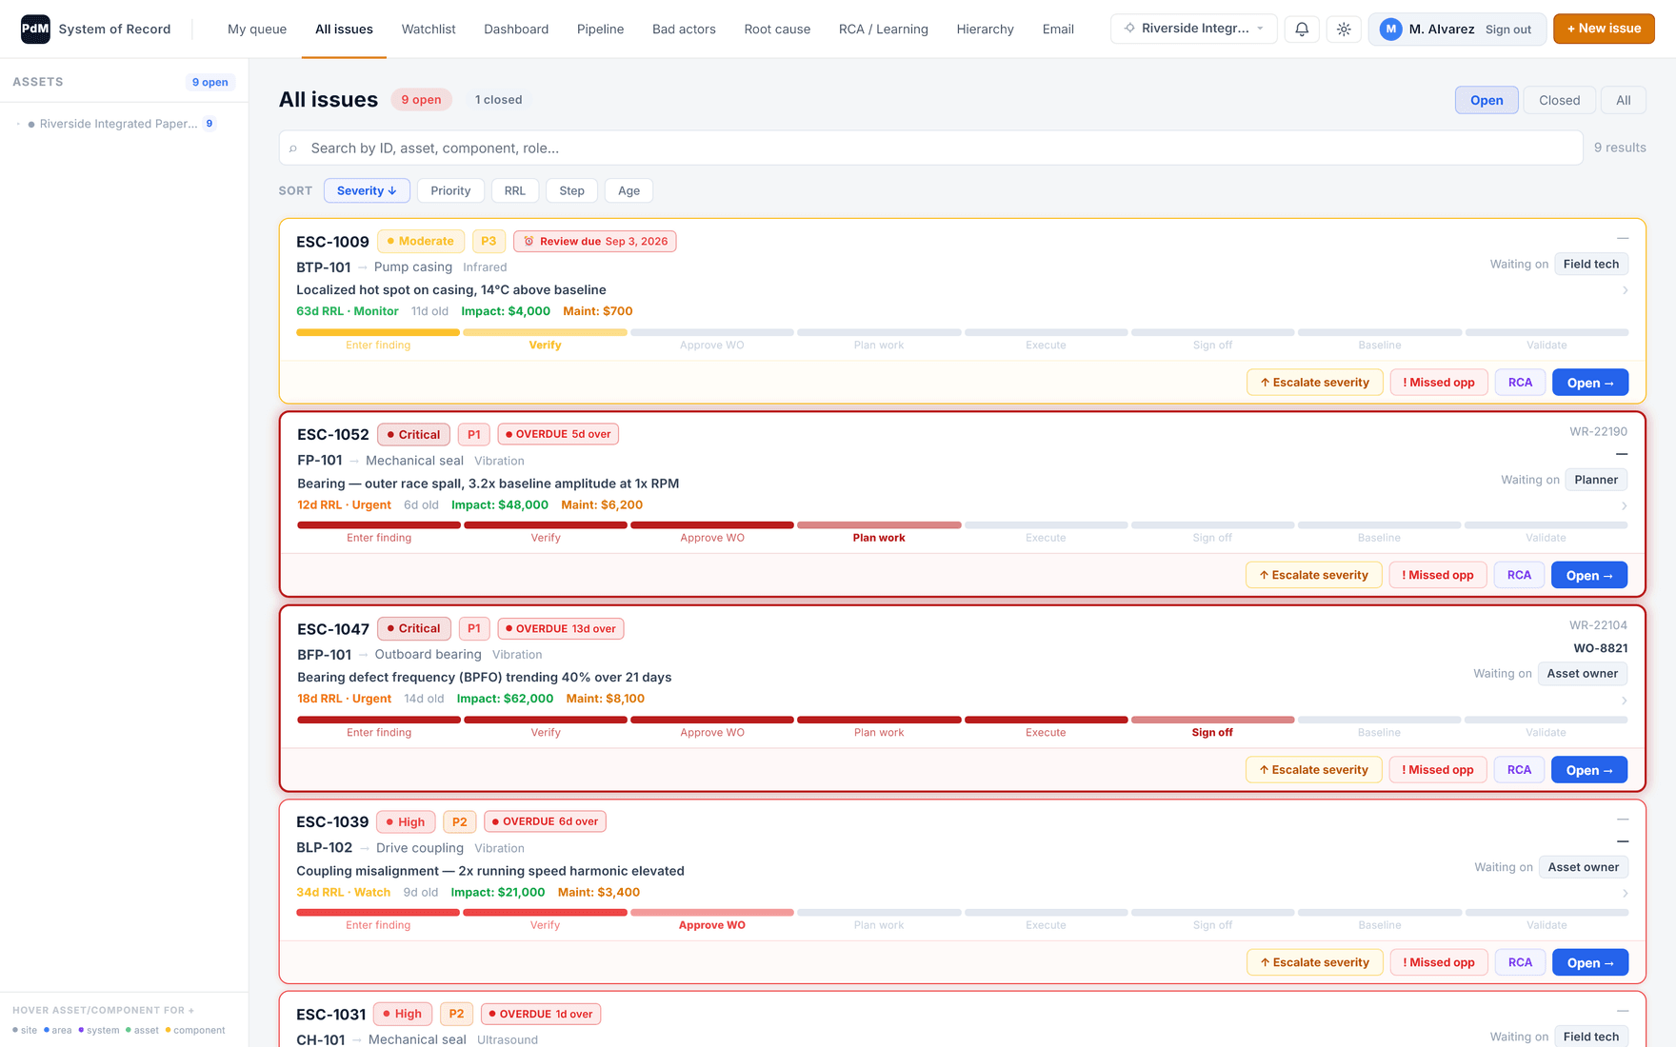Image resolution: width=1676 pixels, height=1047 pixels.
Task: Collapse the ESC-1052 card dash
Action: tap(1622, 454)
